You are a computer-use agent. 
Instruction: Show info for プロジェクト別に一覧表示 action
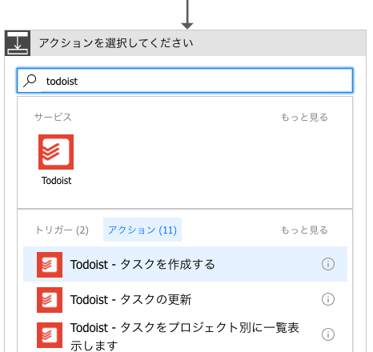coord(328,334)
